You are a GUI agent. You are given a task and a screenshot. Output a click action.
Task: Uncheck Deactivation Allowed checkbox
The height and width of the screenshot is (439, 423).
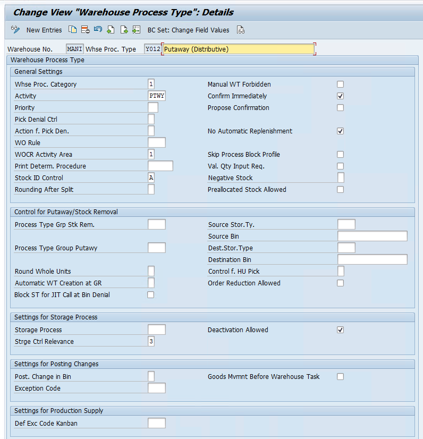pyautogui.click(x=341, y=330)
